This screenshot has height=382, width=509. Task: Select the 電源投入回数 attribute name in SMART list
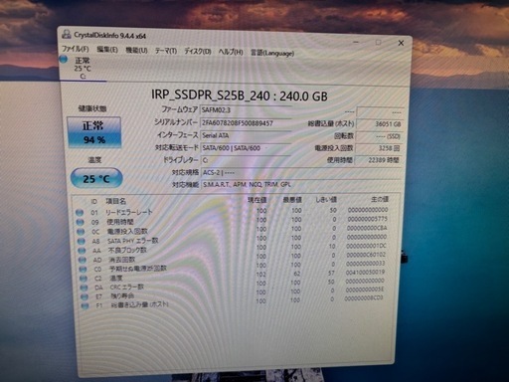(127, 231)
